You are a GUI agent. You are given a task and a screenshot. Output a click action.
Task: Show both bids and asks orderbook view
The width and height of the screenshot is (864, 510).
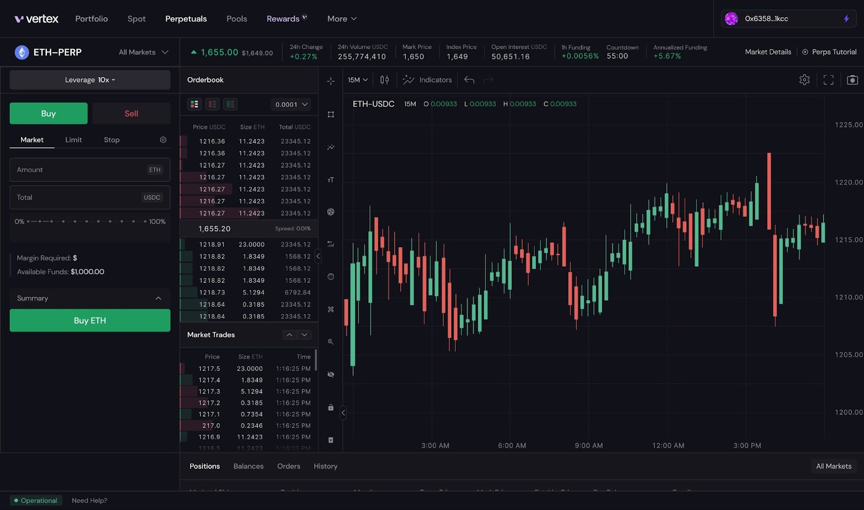[x=194, y=104]
